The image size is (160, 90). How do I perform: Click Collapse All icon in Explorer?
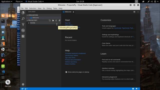coord(59,20)
